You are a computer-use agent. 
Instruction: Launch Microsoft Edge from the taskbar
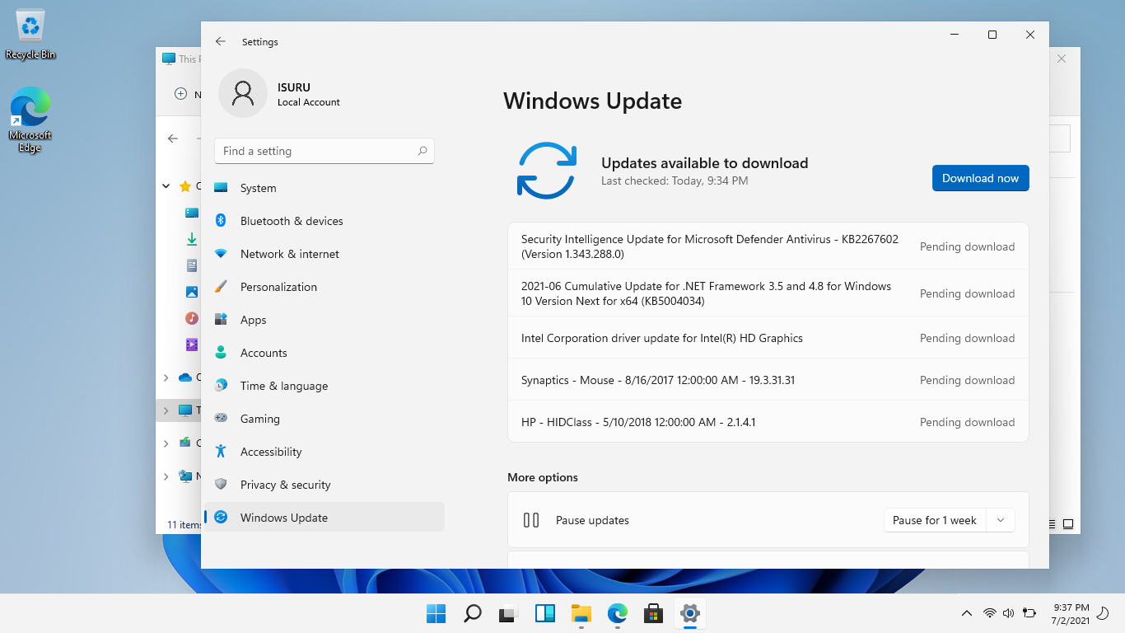617,613
